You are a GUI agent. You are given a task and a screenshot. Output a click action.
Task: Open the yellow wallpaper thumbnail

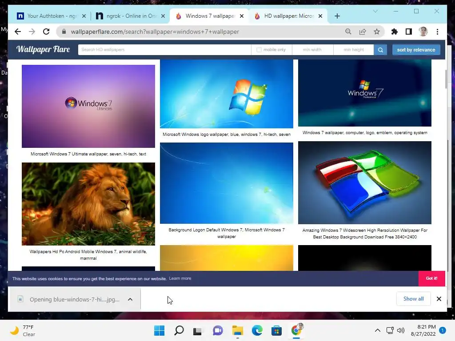226,258
